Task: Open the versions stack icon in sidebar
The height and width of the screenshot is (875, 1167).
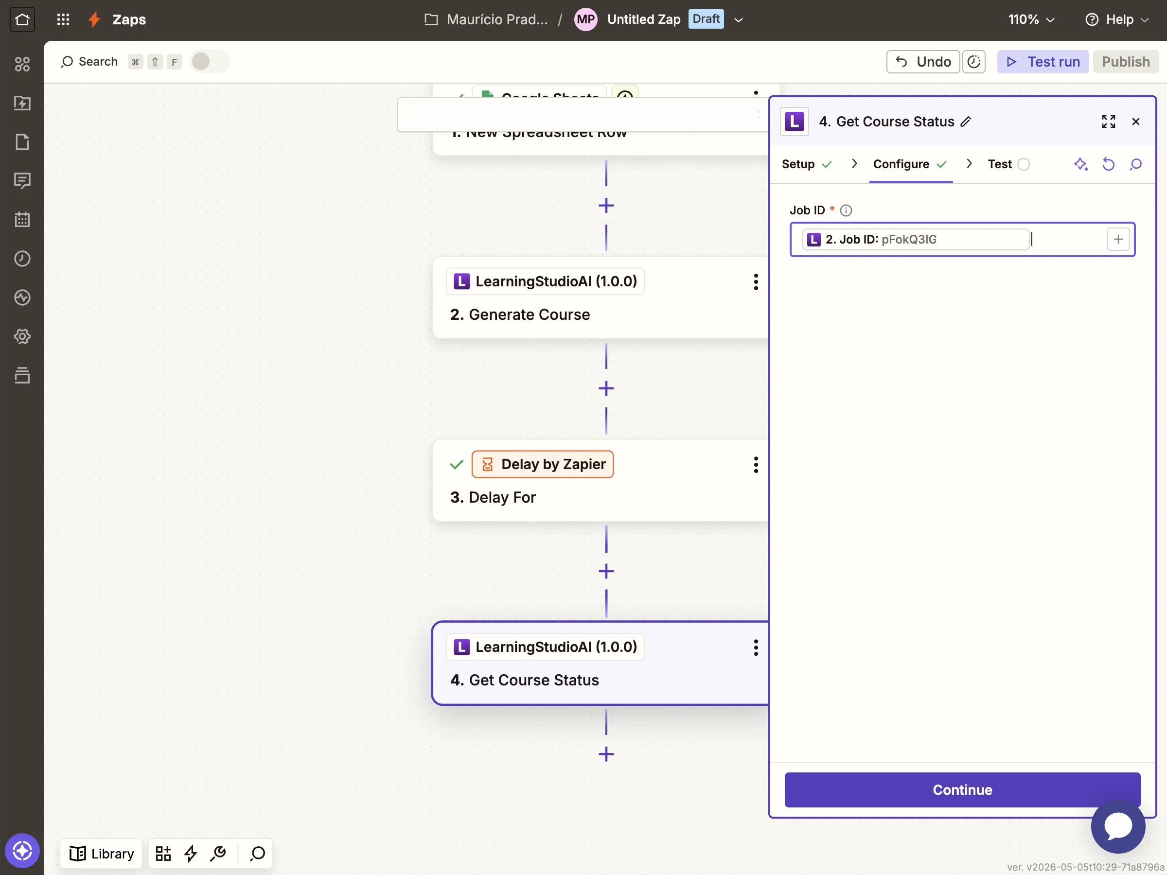Action: [22, 375]
